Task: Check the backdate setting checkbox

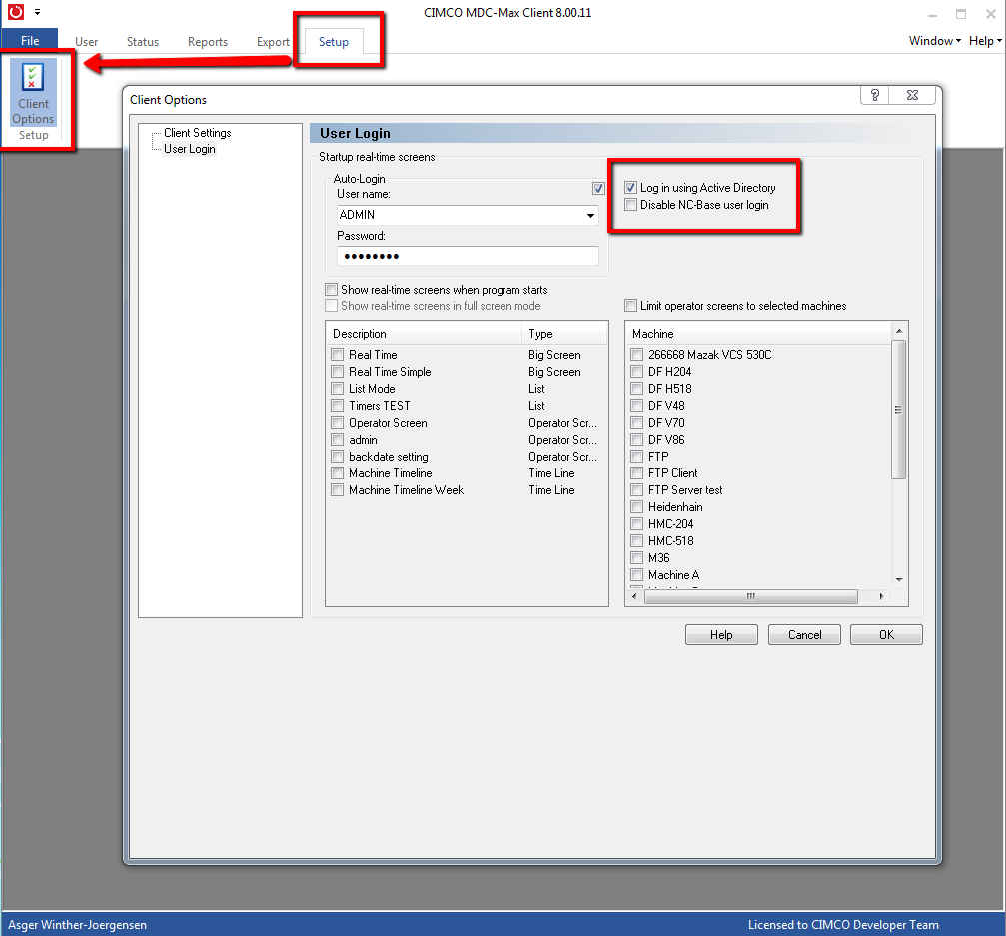Action: (338, 457)
